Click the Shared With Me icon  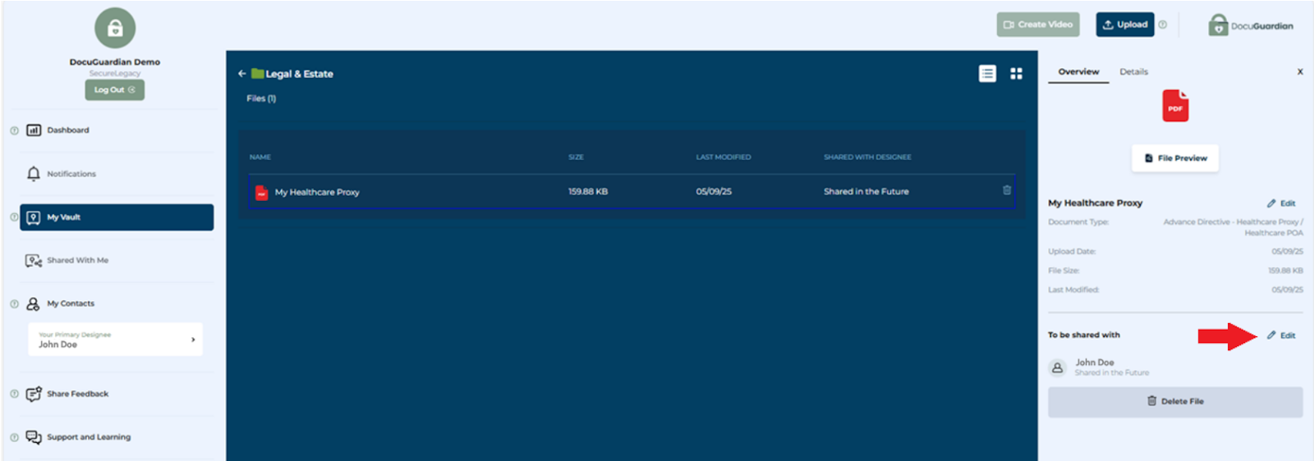[x=34, y=261]
